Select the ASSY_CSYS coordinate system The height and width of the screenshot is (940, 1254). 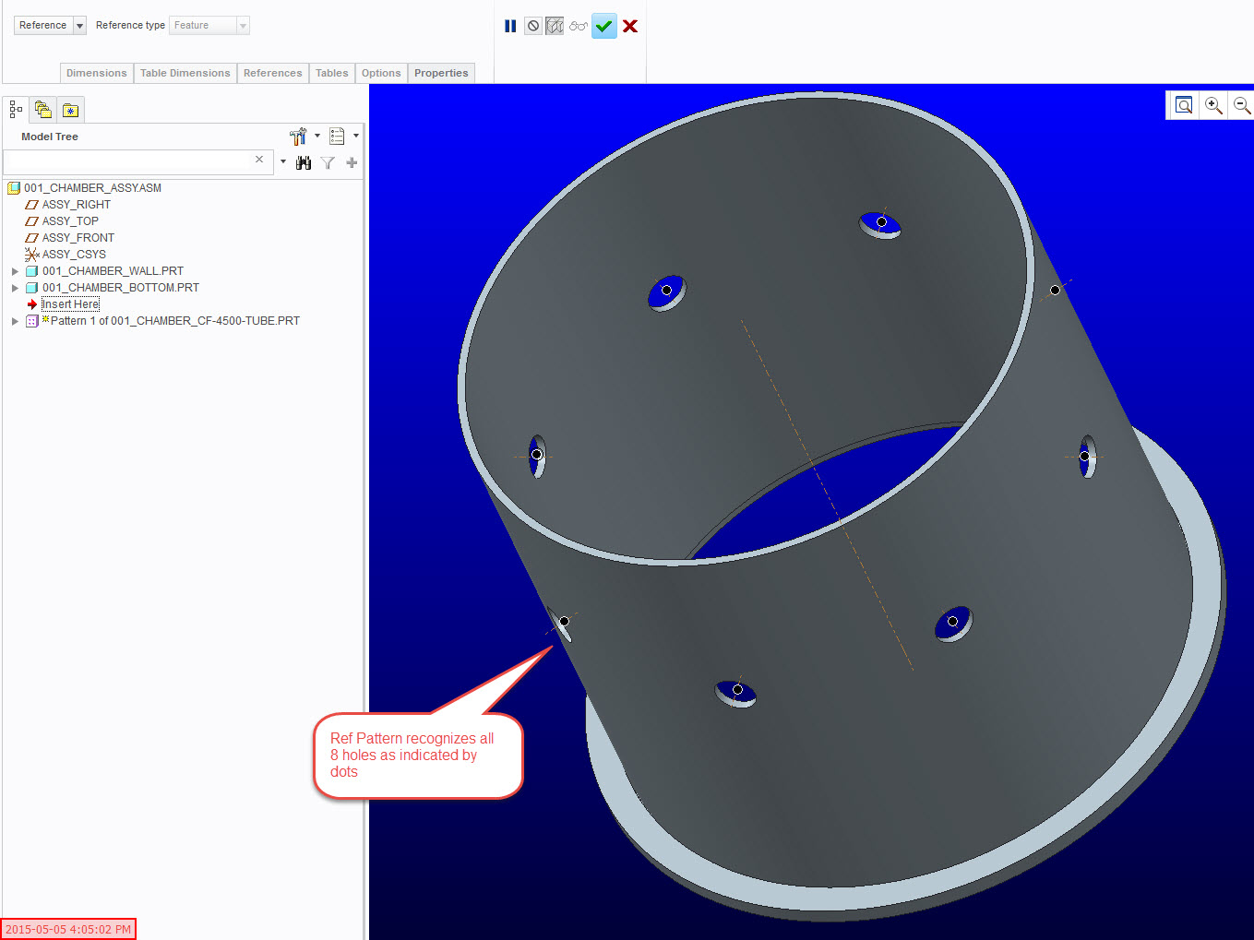[x=74, y=255]
